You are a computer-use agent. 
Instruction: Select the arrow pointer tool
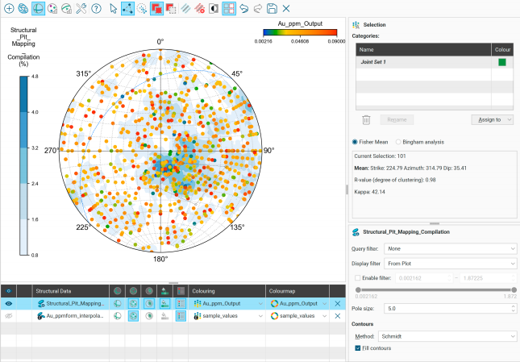[x=113, y=8]
